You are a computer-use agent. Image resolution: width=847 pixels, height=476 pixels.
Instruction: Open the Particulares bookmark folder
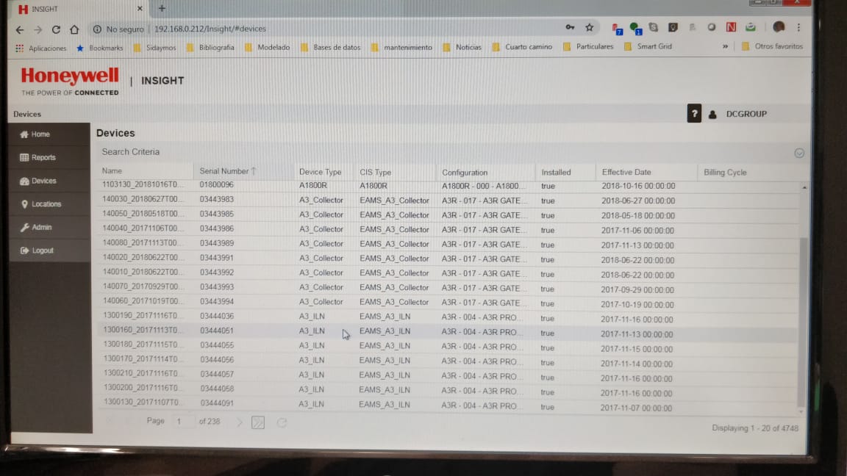pos(588,47)
